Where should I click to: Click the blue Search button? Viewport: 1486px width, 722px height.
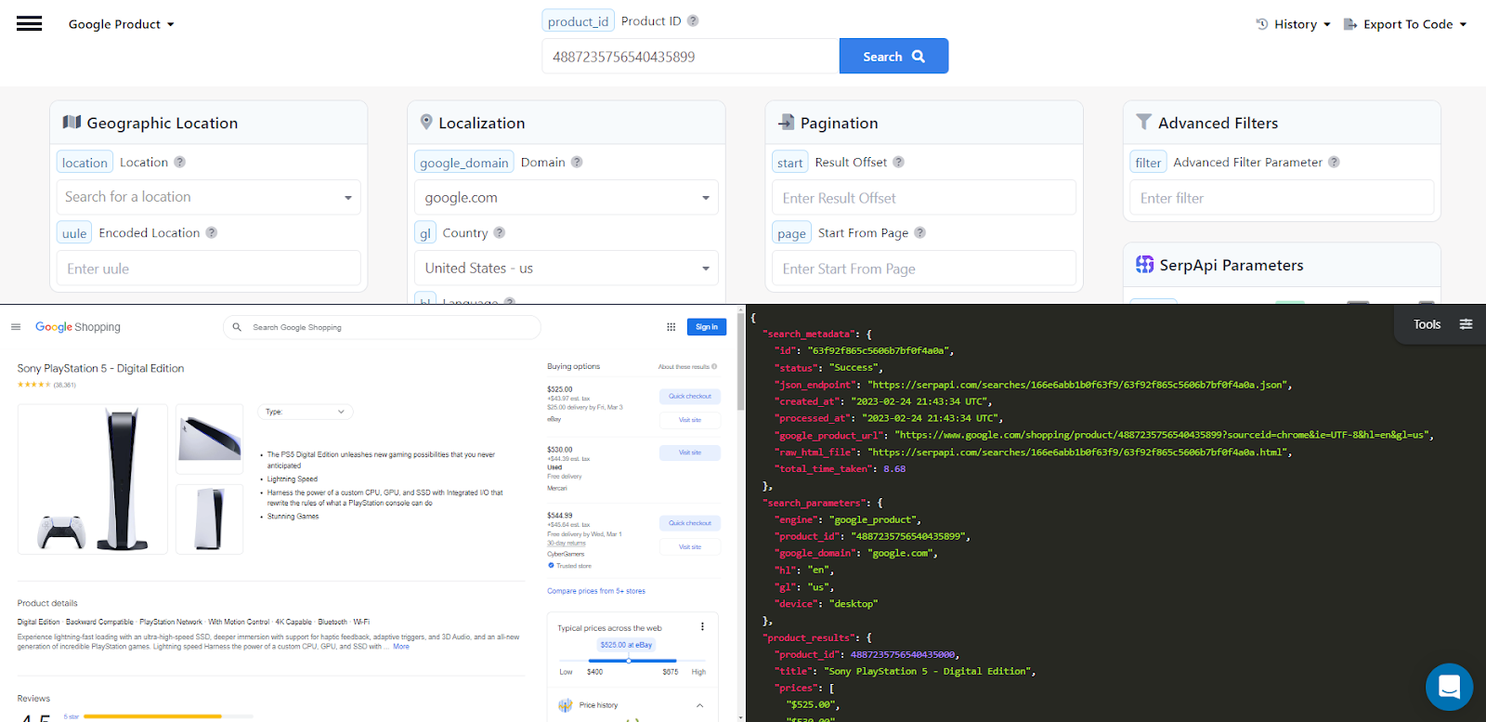click(x=893, y=56)
